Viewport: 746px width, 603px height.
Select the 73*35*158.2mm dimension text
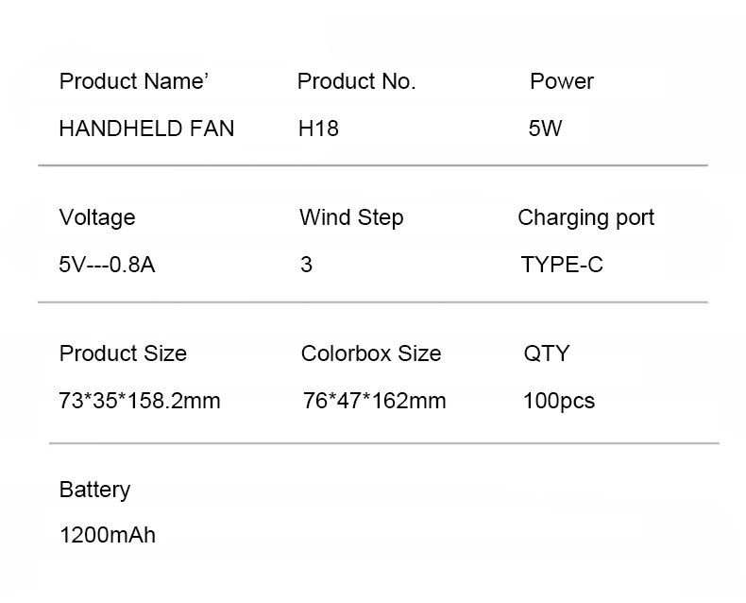(140, 401)
